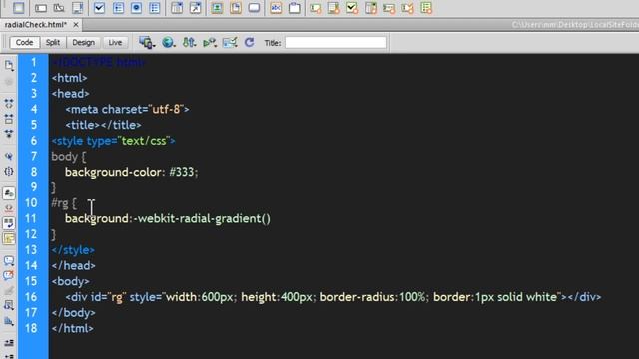Insert a Label (abc) element

click(x=276, y=8)
